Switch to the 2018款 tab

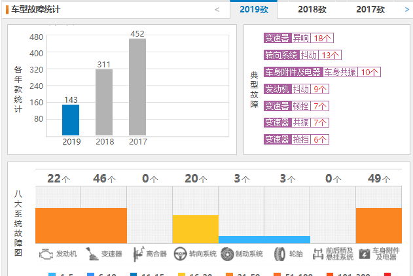click(312, 9)
